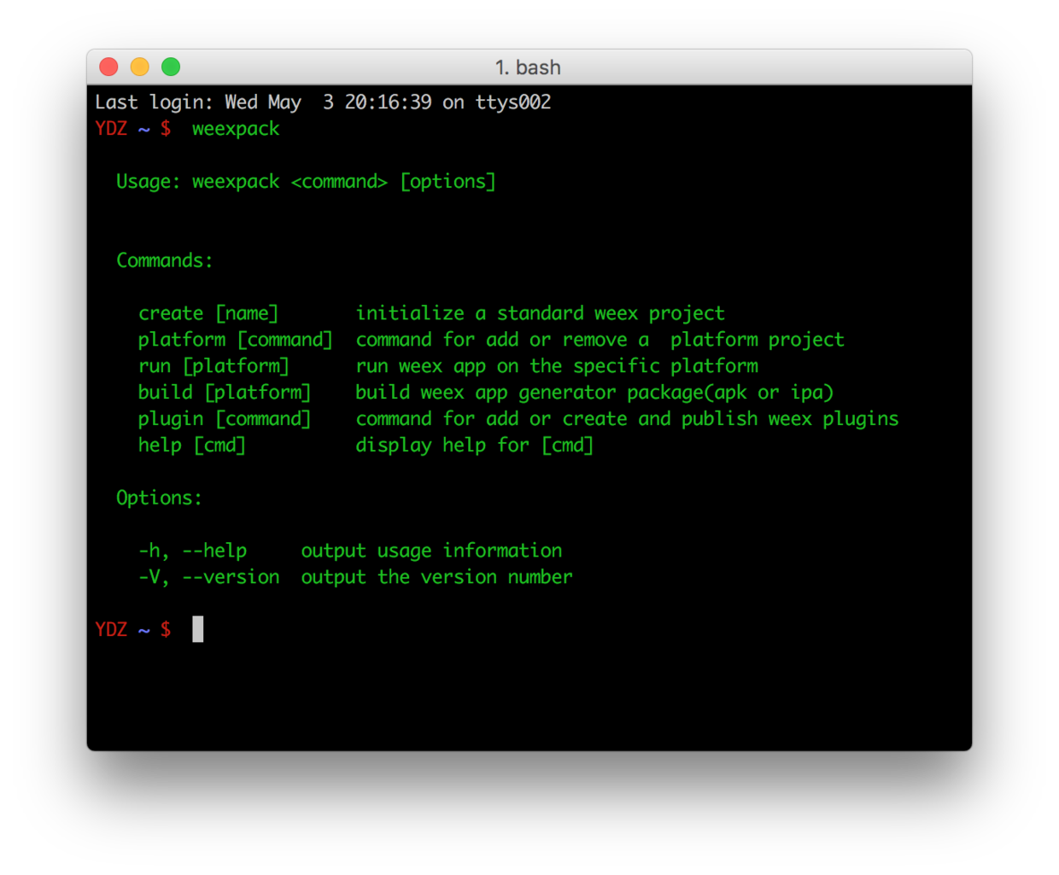Click the "-h, --help" option
The image size is (1059, 875).
coord(192,551)
